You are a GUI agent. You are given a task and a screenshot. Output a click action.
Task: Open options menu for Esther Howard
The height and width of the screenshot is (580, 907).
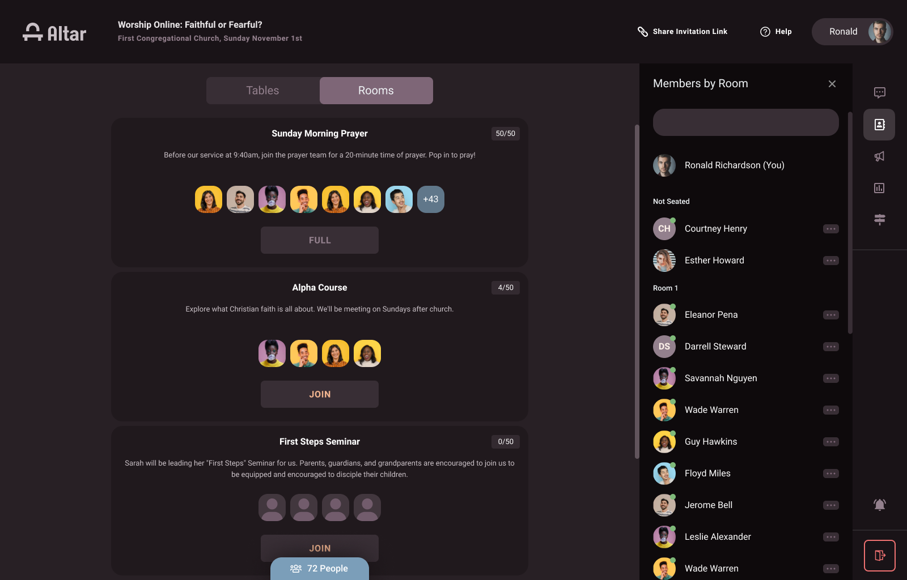coord(831,261)
